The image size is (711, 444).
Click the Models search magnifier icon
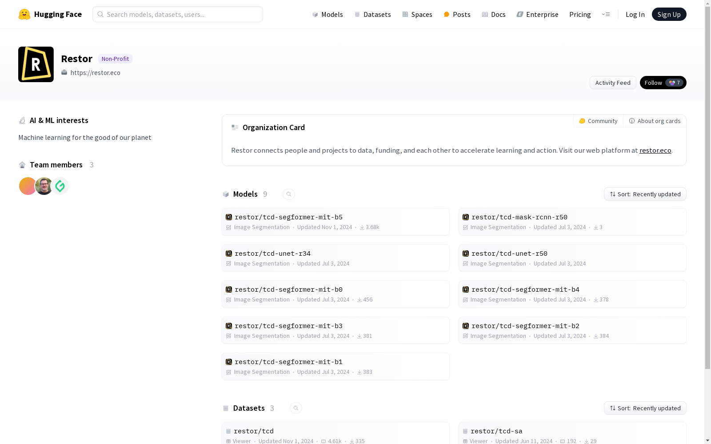click(x=289, y=194)
